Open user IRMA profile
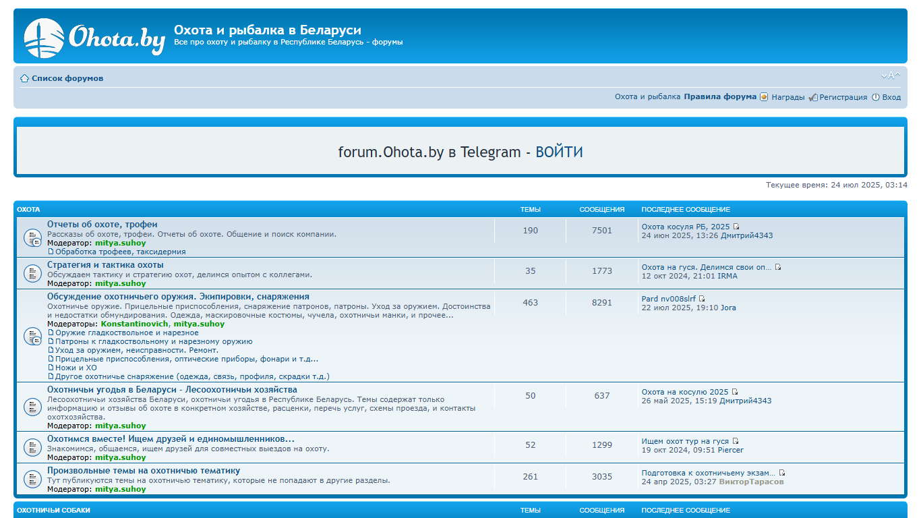Image resolution: width=921 pixels, height=518 pixels. pos(727,276)
